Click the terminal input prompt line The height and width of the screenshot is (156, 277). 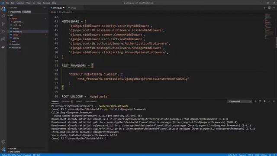[79, 139]
